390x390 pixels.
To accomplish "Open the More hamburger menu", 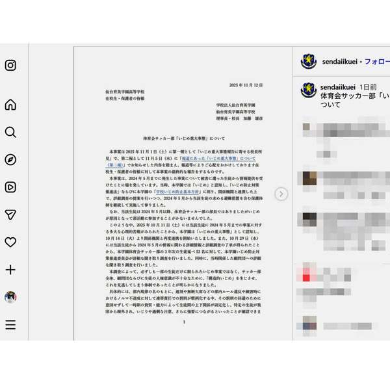I will click(10, 325).
